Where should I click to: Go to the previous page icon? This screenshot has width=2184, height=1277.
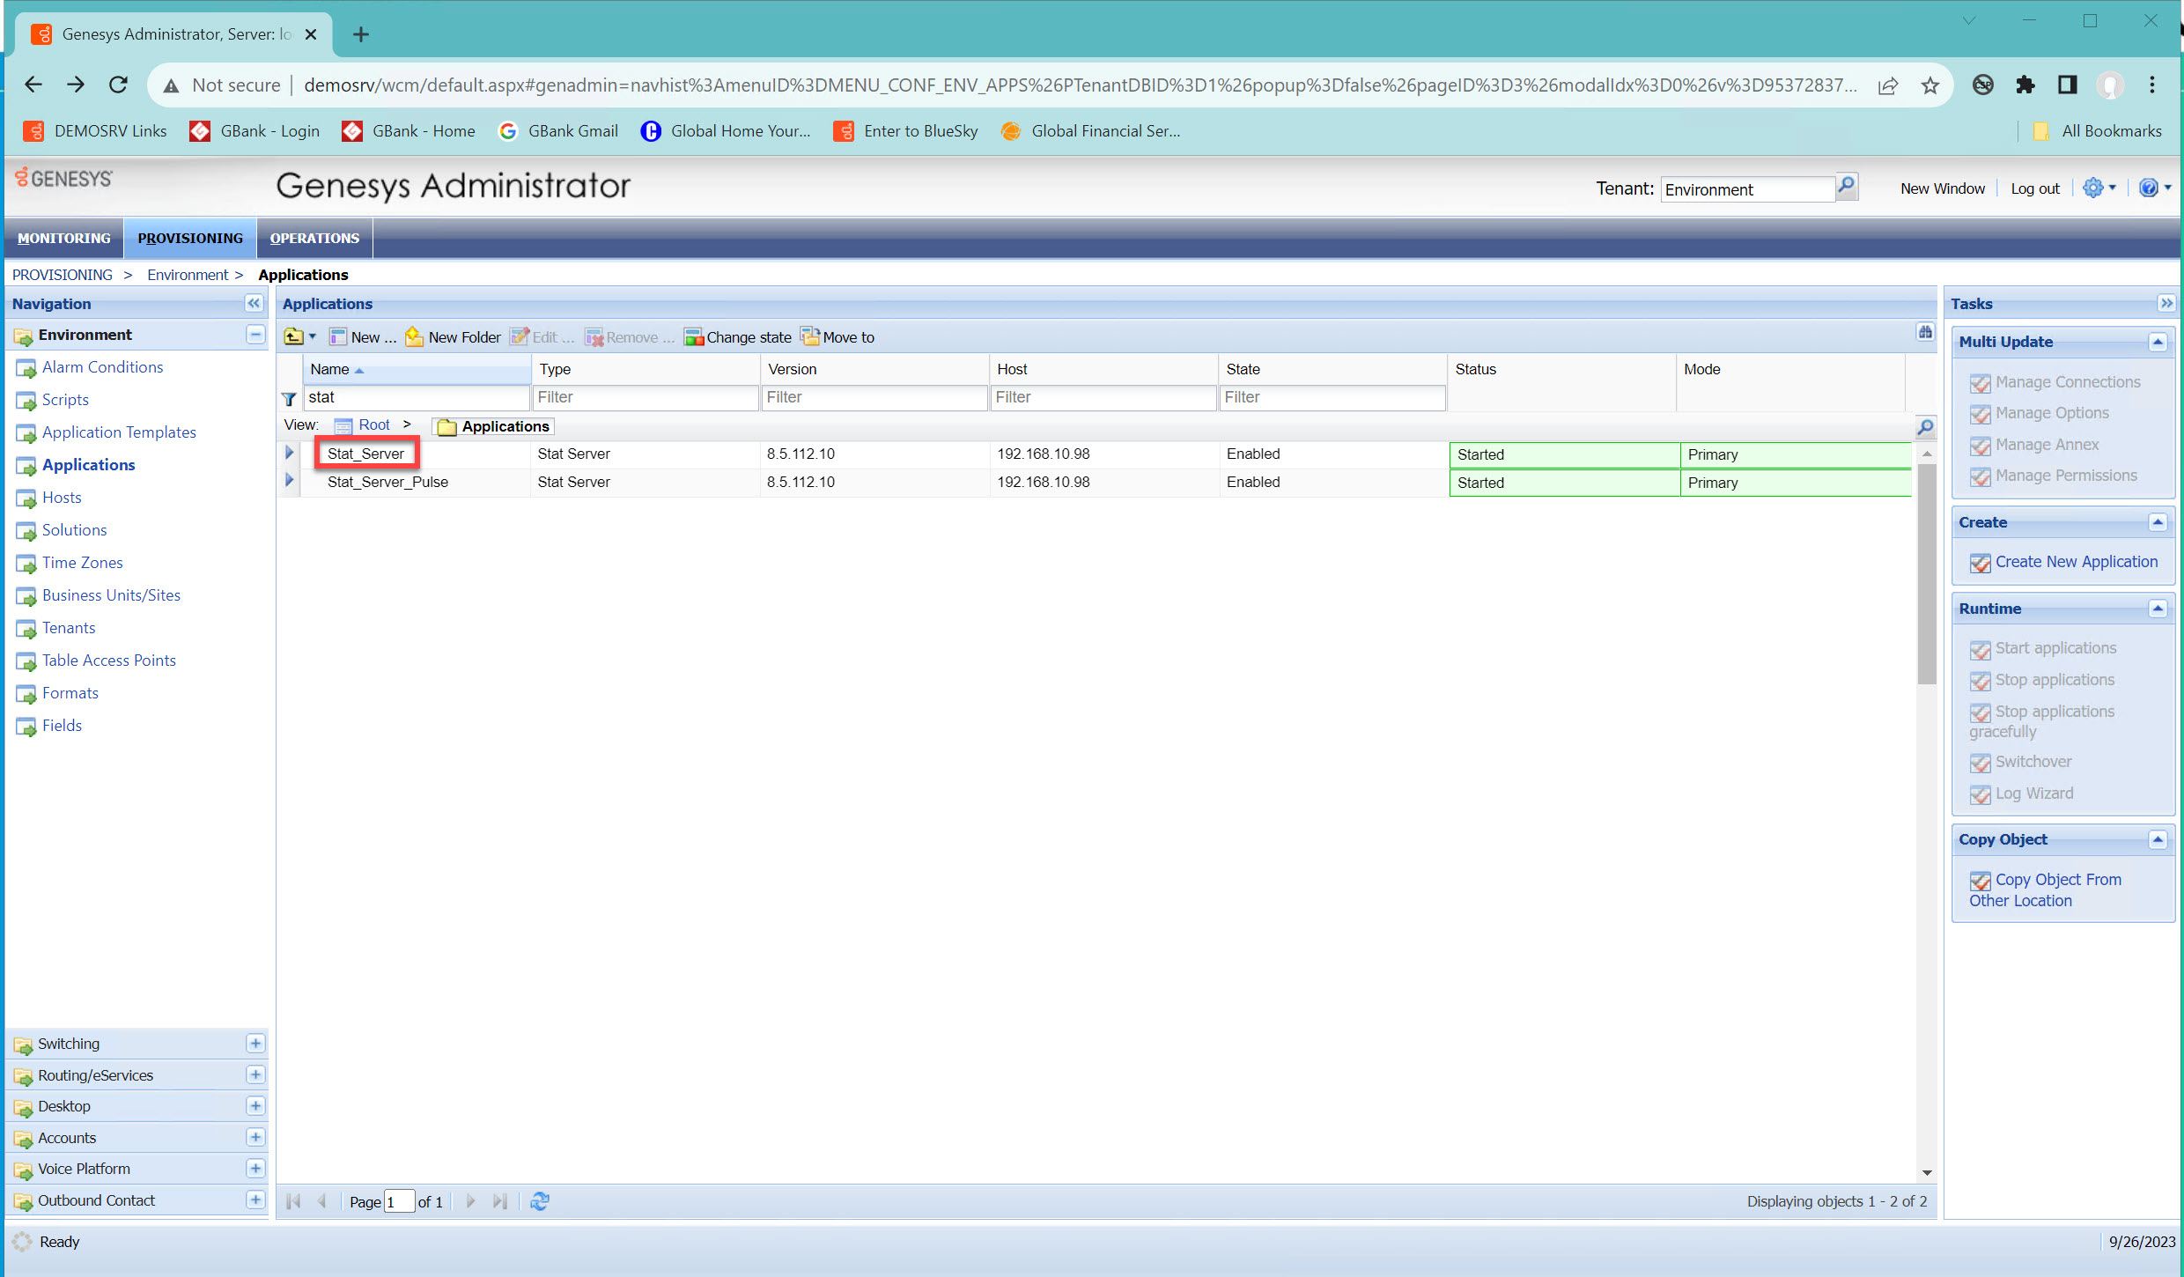point(321,1201)
